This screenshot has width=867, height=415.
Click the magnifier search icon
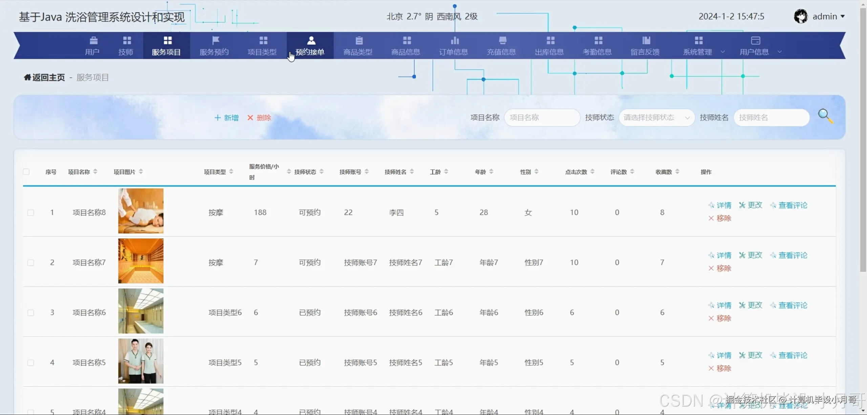click(x=825, y=116)
